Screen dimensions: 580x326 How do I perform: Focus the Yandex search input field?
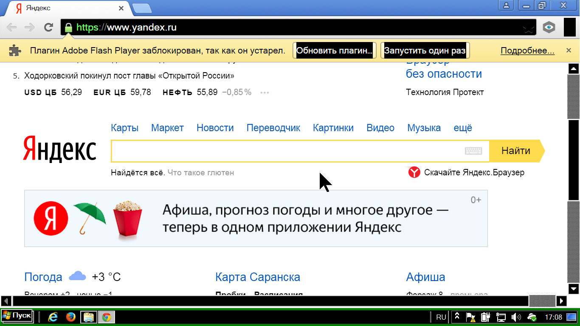click(300, 151)
